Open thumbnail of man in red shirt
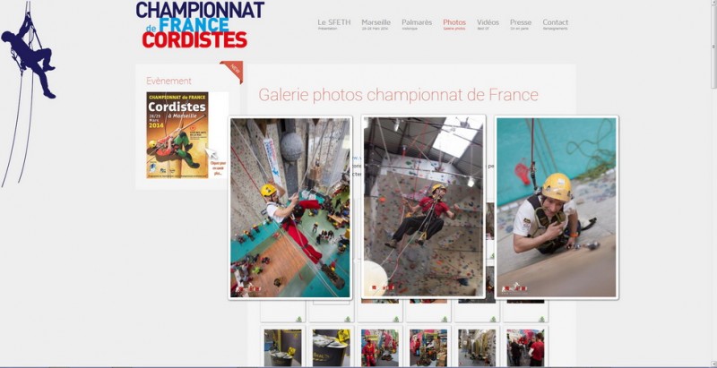 point(525,348)
